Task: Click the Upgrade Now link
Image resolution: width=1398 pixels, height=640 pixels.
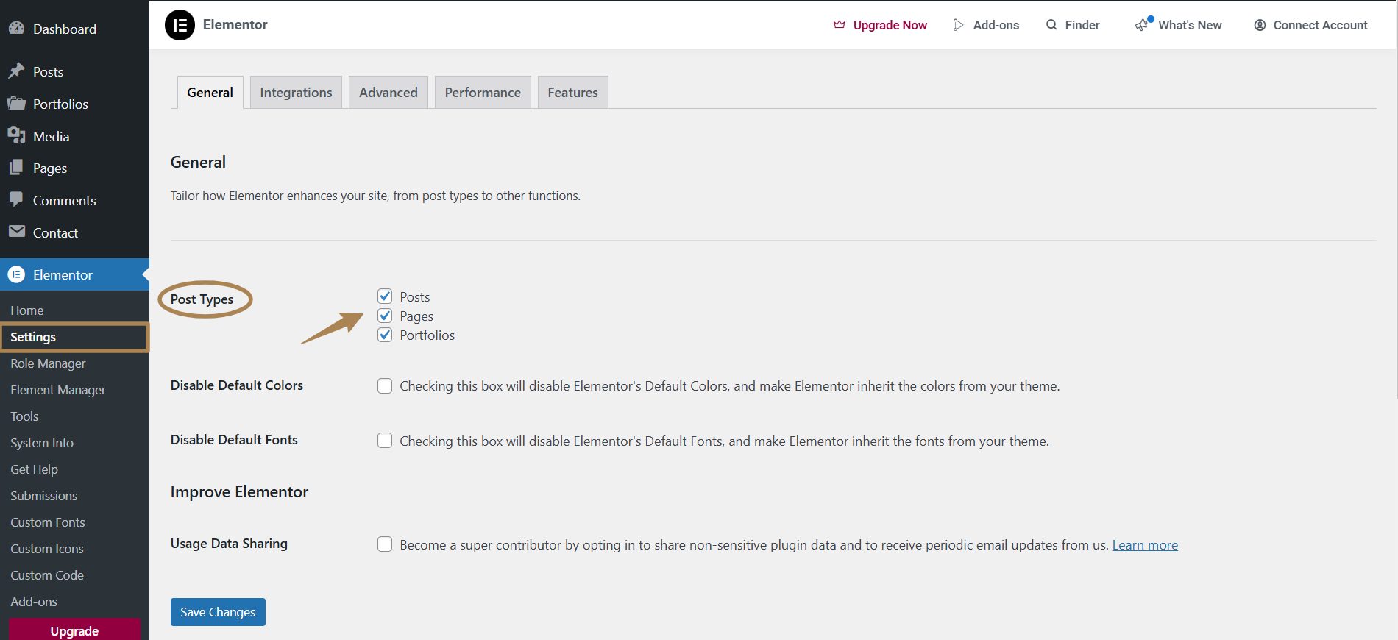Action: 880,25
